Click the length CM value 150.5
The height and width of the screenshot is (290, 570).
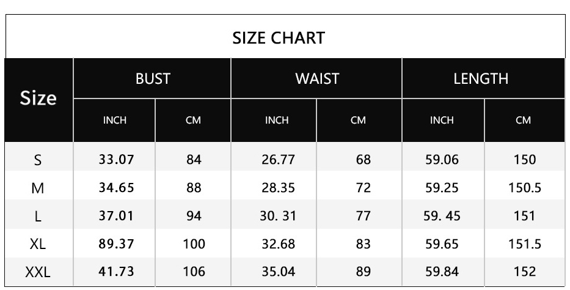[525, 188]
